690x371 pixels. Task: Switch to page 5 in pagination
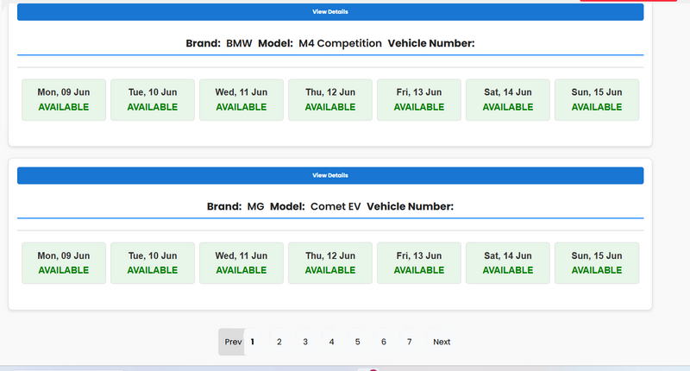357,342
